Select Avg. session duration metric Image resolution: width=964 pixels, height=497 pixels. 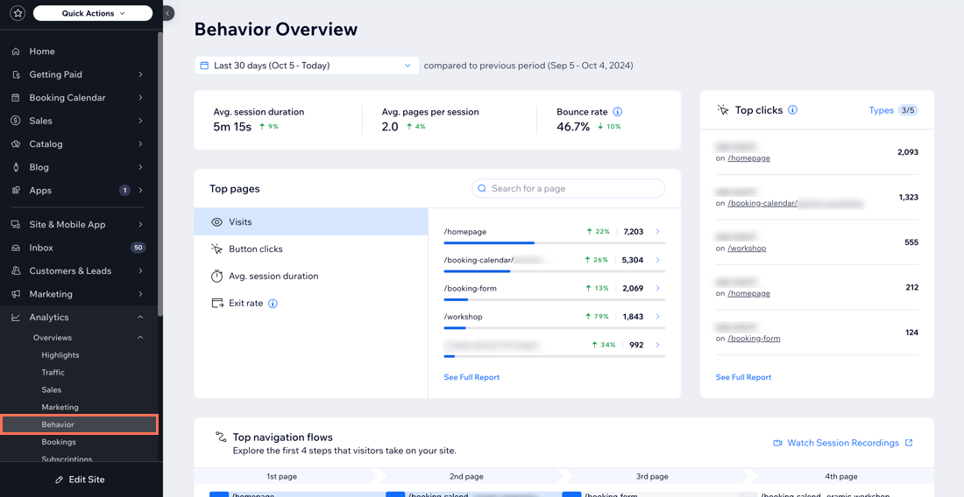pyautogui.click(x=273, y=276)
